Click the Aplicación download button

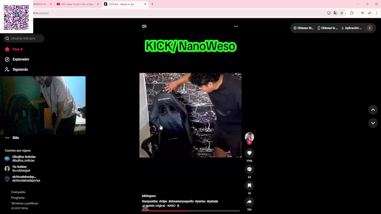pyautogui.click(x=352, y=28)
